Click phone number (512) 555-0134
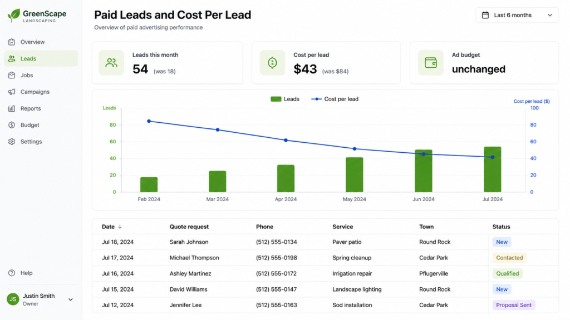The image size is (570, 320). point(276,242)
